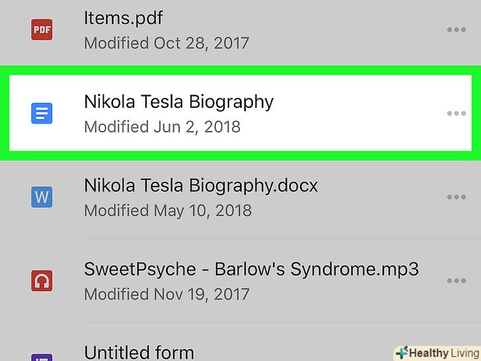Open more options for Nikola Tesla Biography doc
This screenshot has height=361, width=481.
click(x=456, y=114)
